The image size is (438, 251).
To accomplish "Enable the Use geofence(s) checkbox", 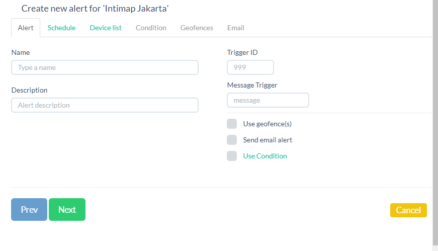I will pos(232,124).
